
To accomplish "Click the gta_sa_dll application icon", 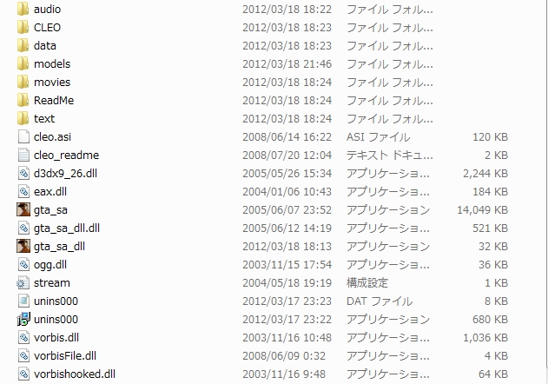I will [x=23, y=246].
